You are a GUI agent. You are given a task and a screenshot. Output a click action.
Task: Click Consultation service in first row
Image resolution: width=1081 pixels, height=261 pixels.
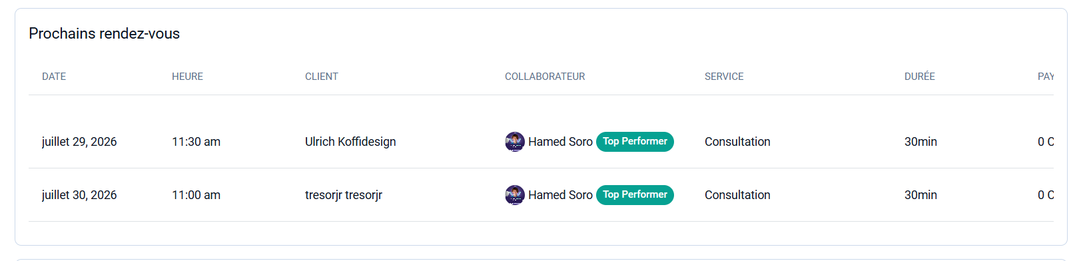[x=737, y=142]
